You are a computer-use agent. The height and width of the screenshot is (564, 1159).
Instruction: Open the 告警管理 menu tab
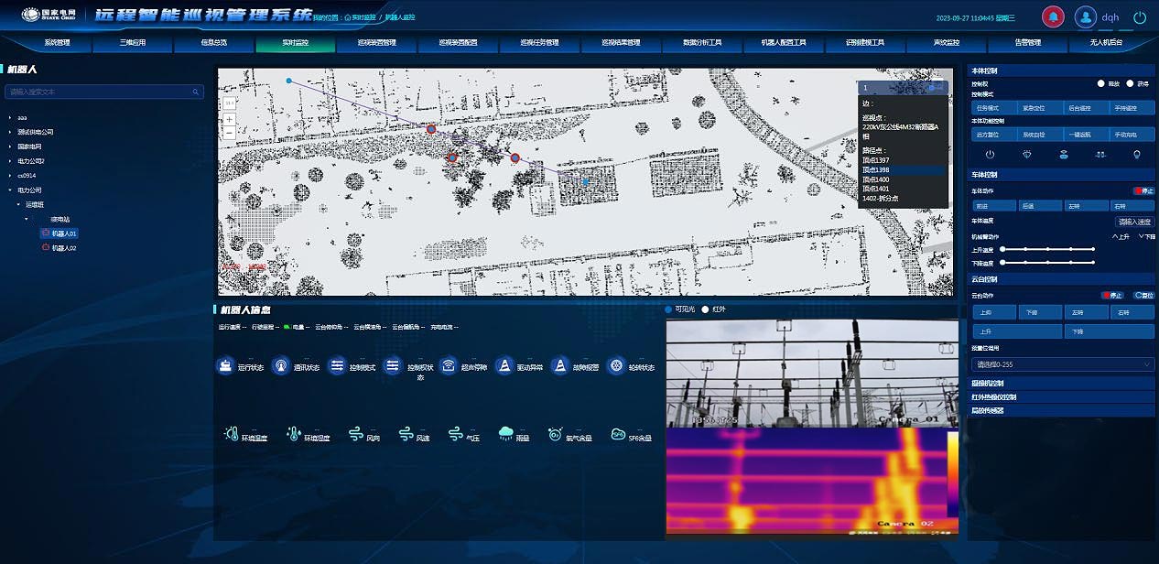pos(1028,42)
